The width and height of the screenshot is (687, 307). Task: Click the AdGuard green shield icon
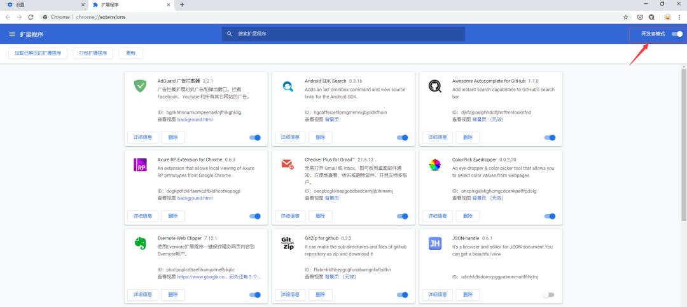(x=140, y=86)
